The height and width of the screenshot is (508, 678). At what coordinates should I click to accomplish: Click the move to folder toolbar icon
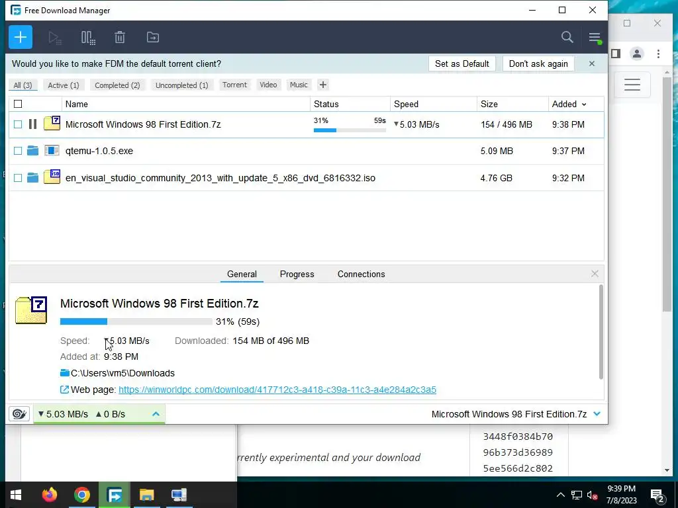[x=153, y=37]
